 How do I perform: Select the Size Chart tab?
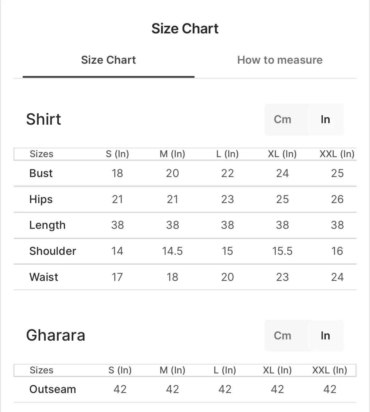108,60
